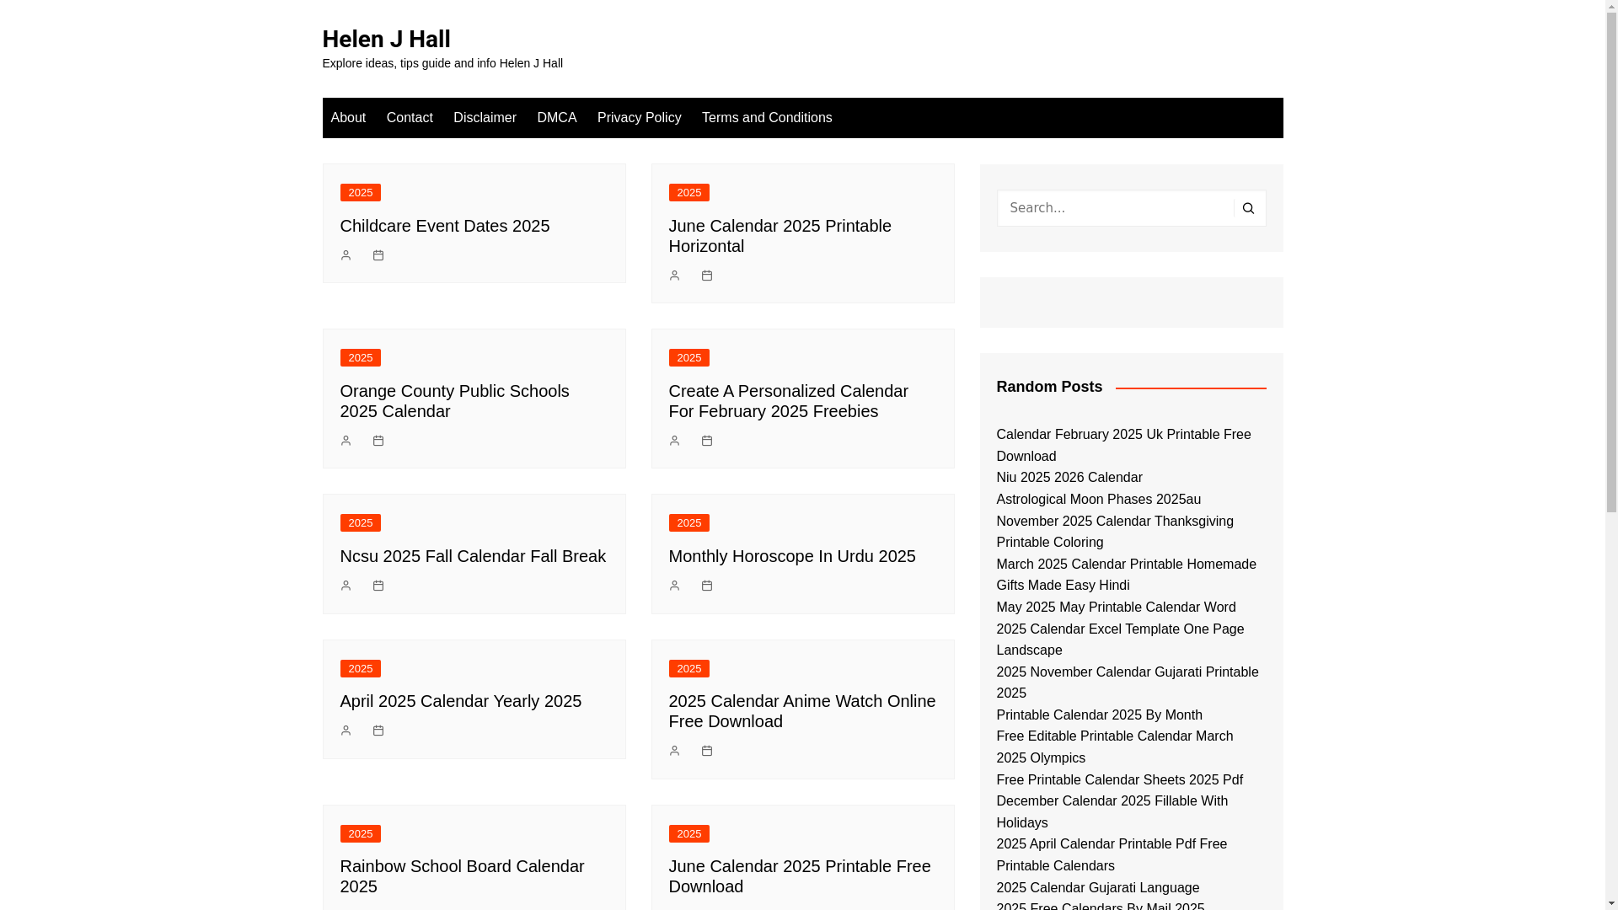Click 2025 tag on Rainbow School Board card
This screenshot has width=1618, height=910.
[361, 834]
